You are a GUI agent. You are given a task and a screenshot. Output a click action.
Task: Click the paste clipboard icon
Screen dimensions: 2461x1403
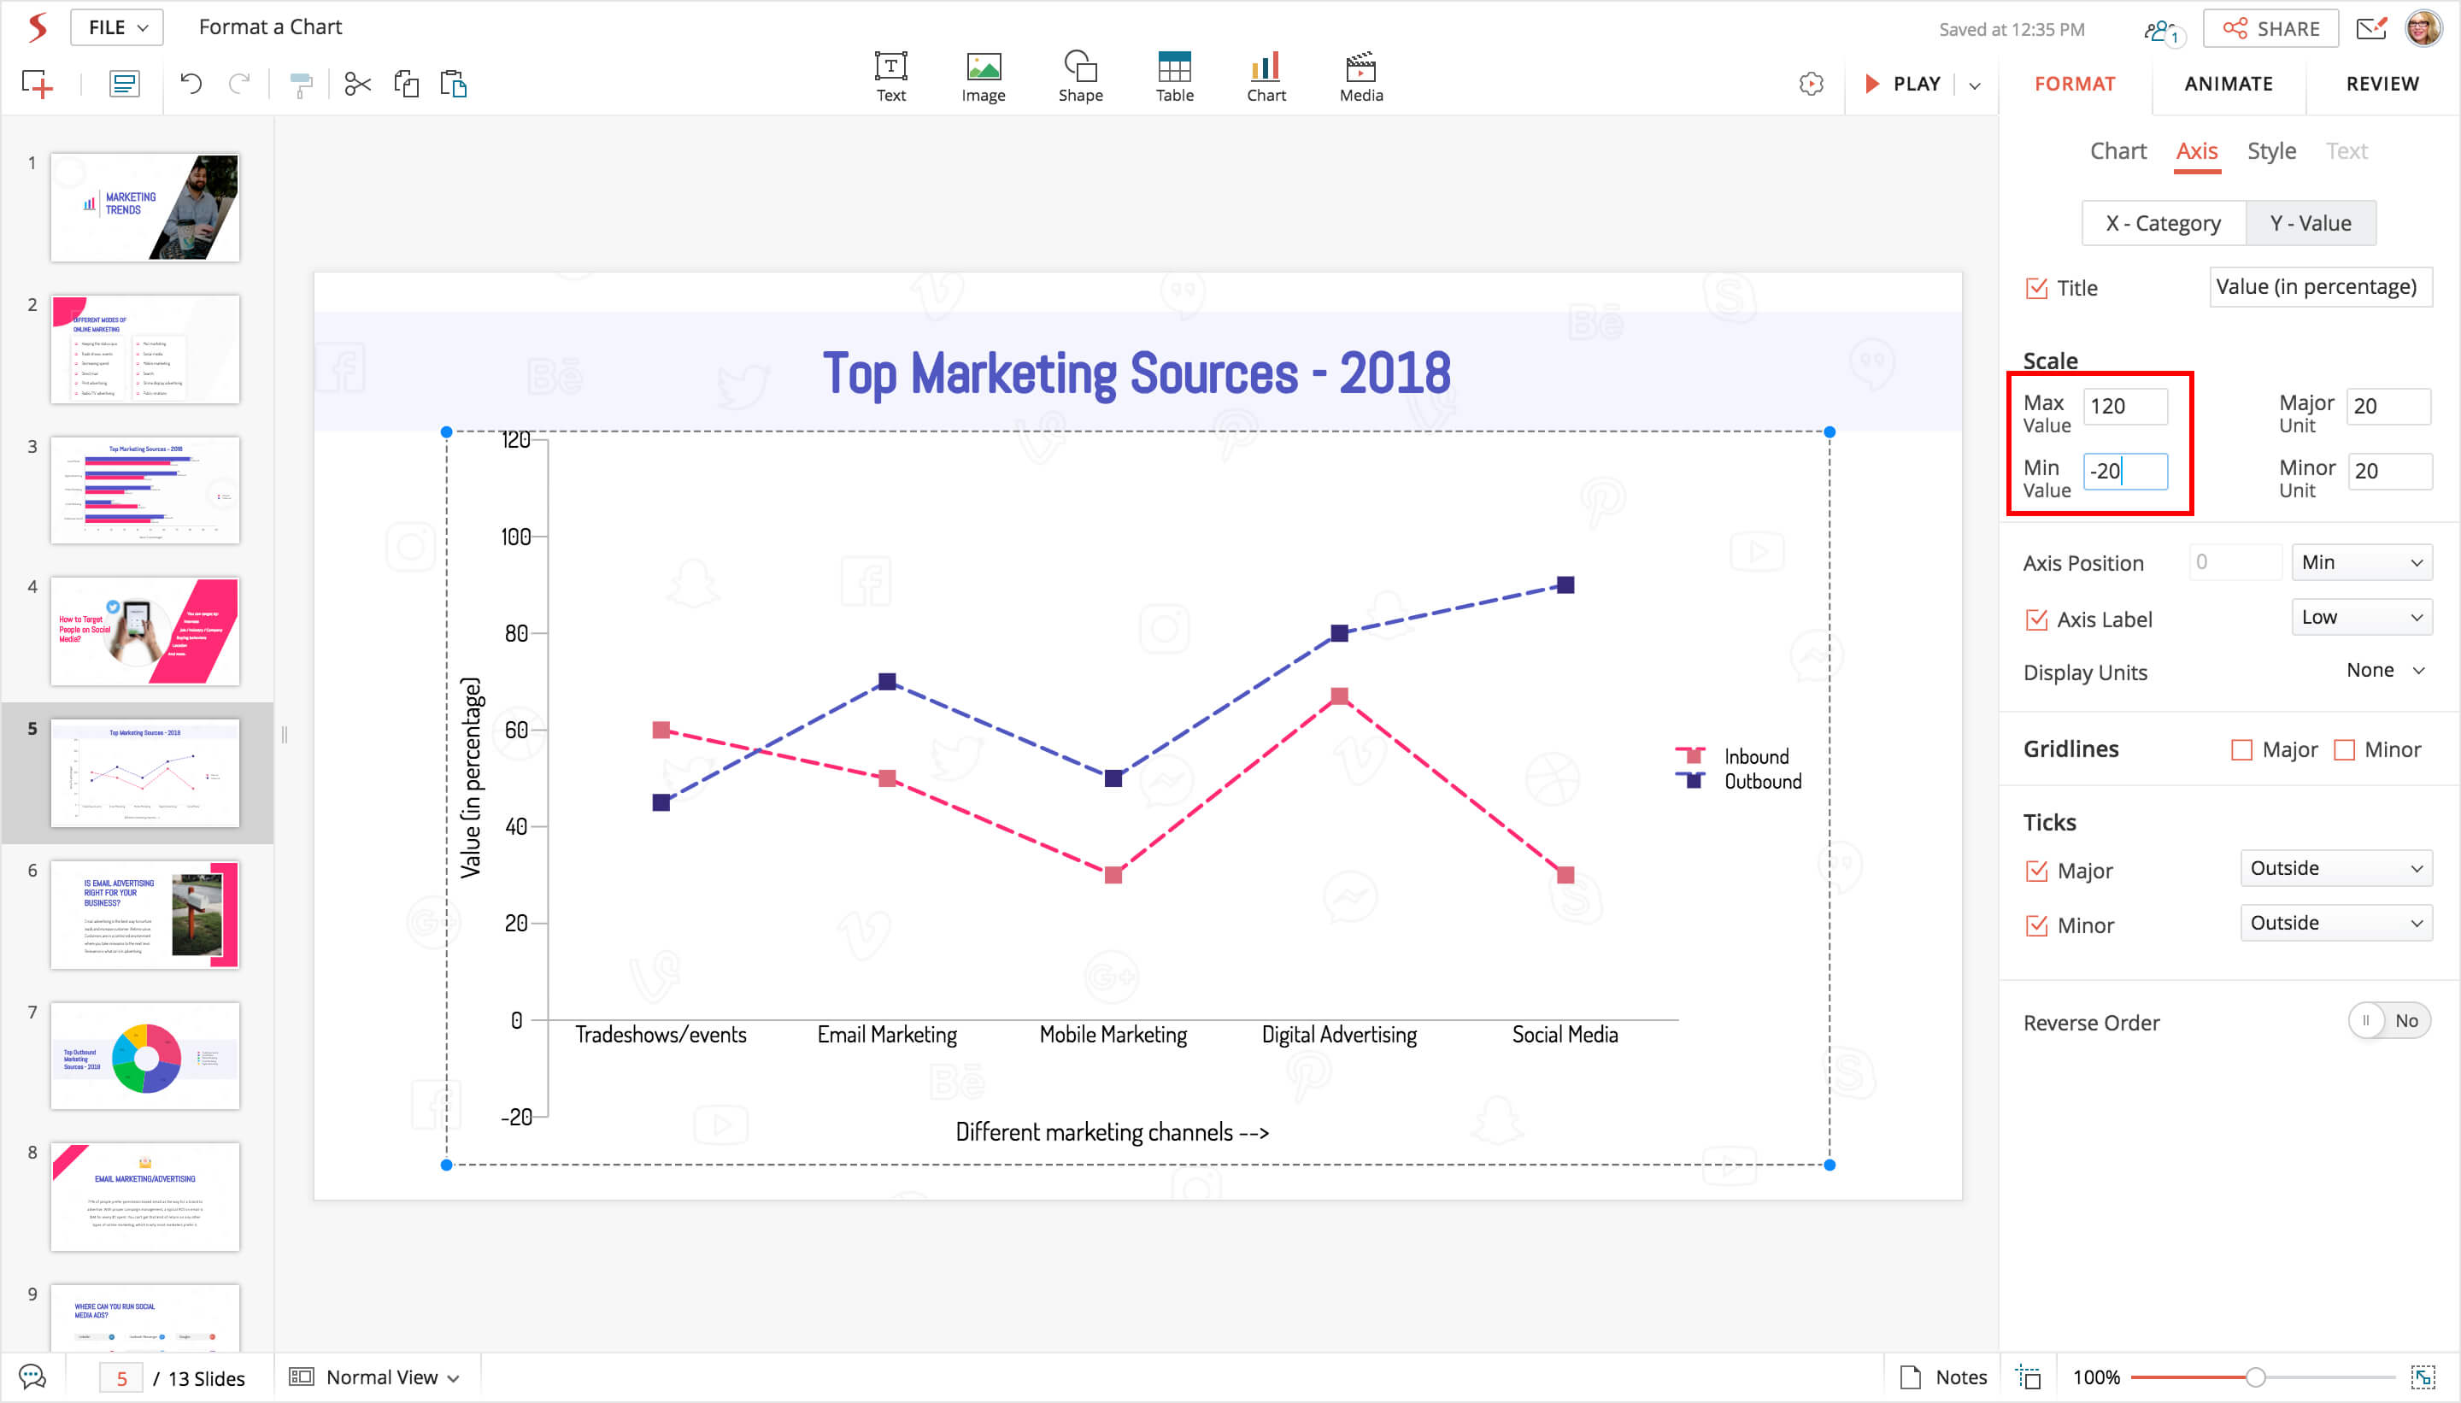tap(453, 85)
